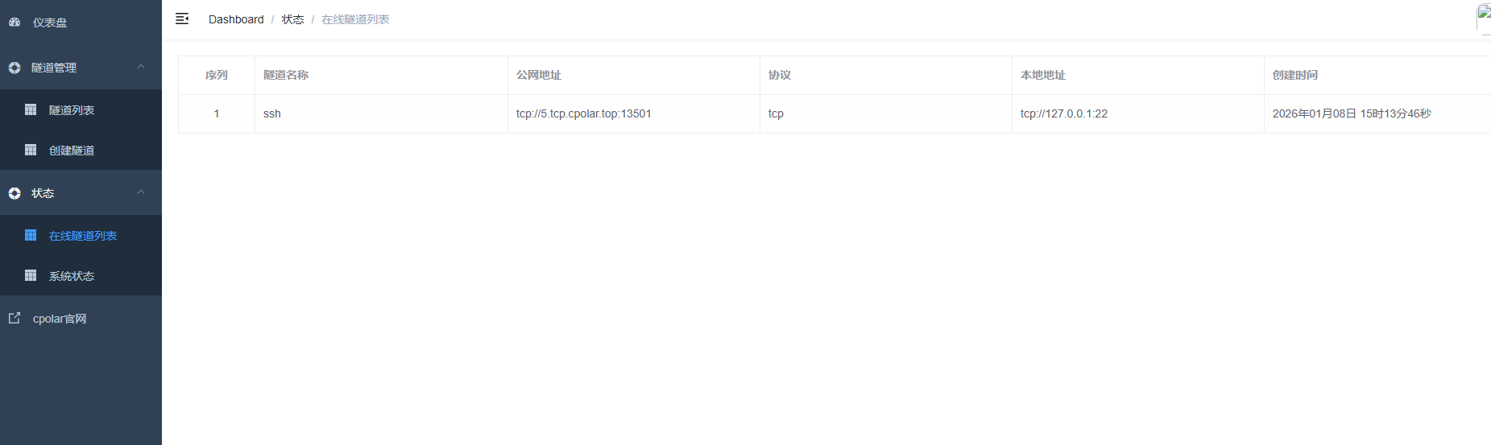
Task: Click the 仪表盘 menu label
Action: (50, 23)
